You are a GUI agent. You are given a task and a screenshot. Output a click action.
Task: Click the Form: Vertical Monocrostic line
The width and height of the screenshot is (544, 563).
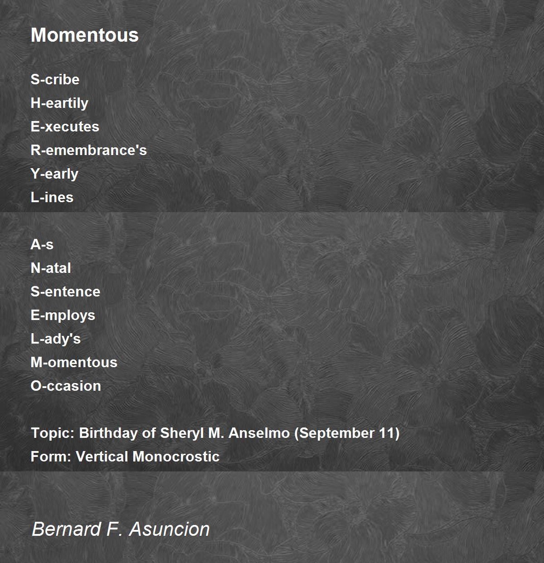pos(125,456)
